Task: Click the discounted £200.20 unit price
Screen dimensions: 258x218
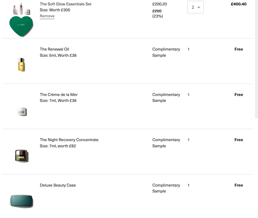Action: [160, 4]
